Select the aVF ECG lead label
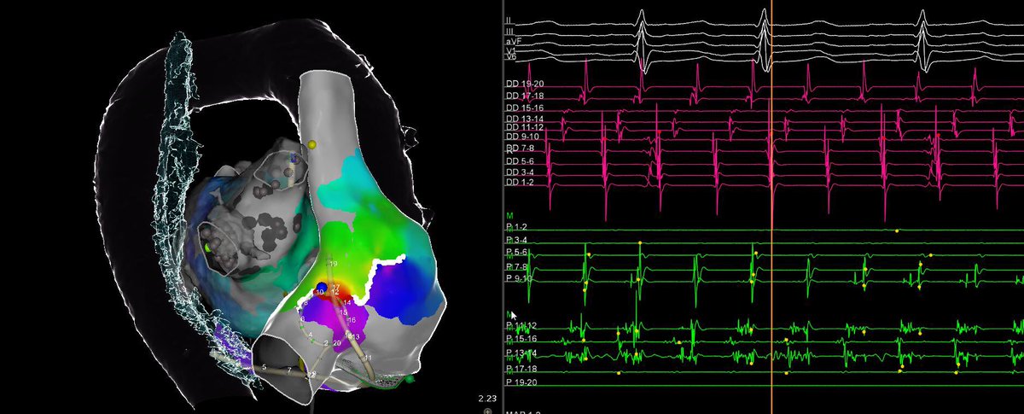Viewport: 1024px width, 414px height. coord(513,41)
